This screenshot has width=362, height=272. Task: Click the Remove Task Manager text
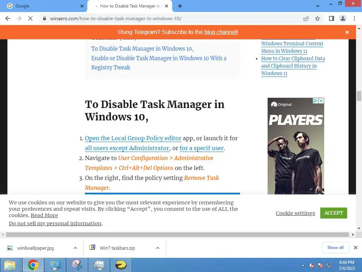152,183
